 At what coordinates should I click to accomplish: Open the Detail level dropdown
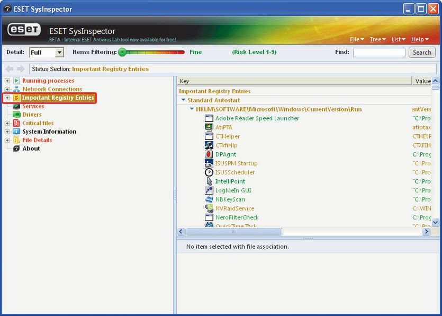click(59, 52)
